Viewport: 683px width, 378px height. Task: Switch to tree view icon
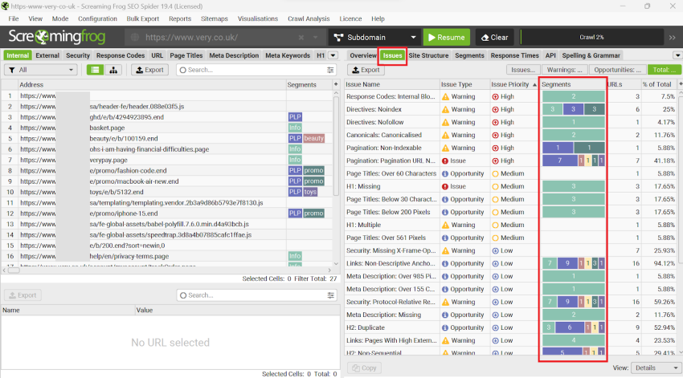click(x=113, y=70)
